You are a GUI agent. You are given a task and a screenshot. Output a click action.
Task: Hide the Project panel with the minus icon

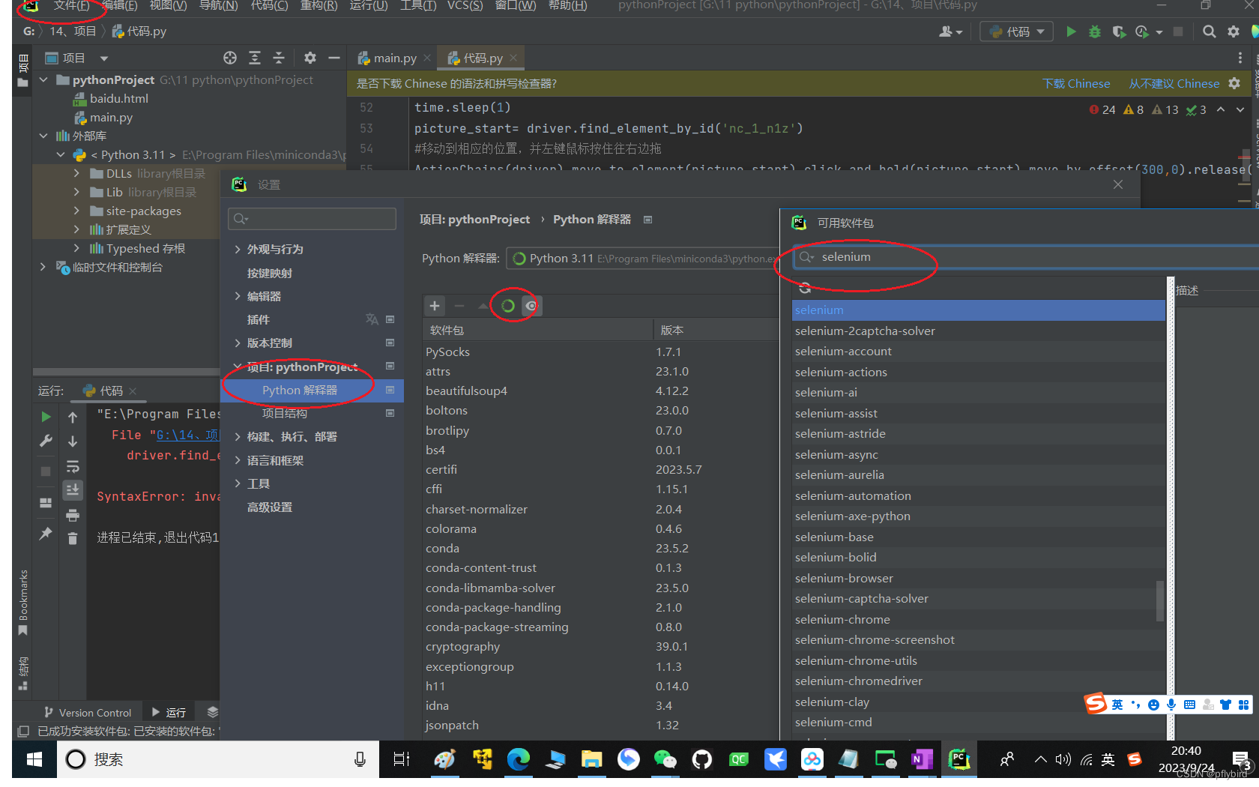point(334,58)
